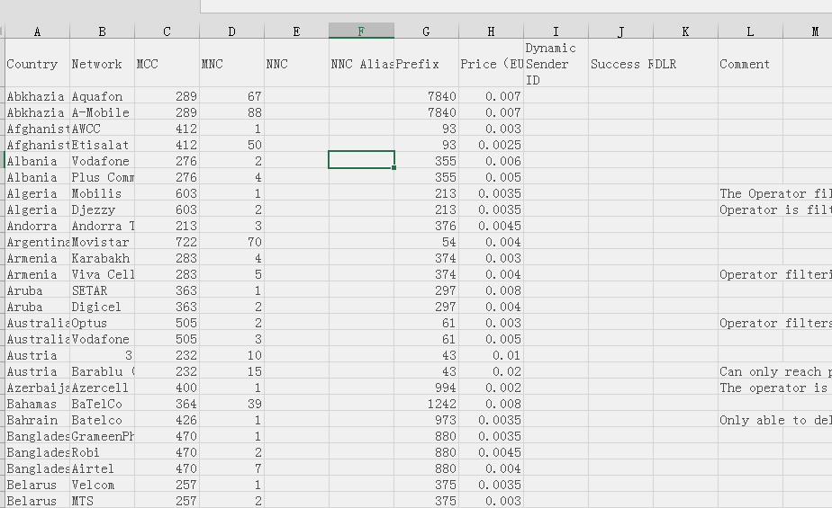Click prefix 973 in Bahrain row
Viewport: 832px width, 508px height.
[426, 420]
